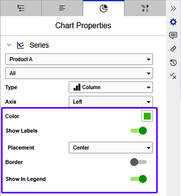The image size is (181, 196).
Task: Open the Product A series dropdown
Action: [79, 59]
